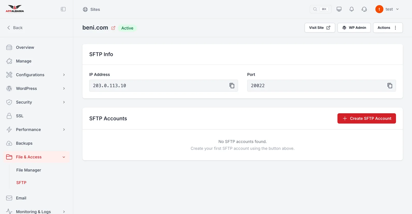
Task: Collapse the sidebar panel icon
Action: point(63,9)
